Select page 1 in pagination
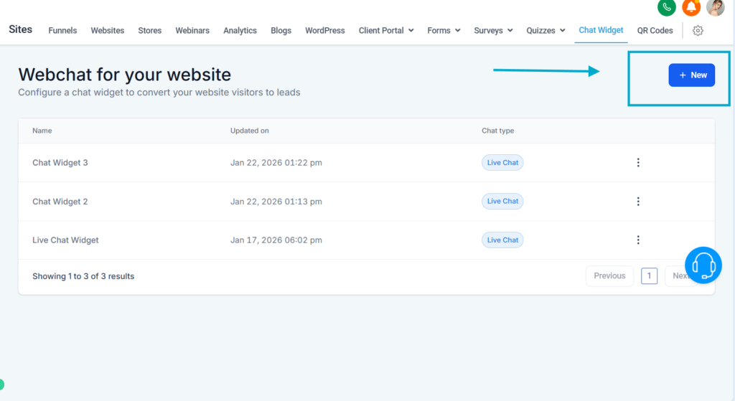Viewport: 735px width, 401px height. pyautogui.click(x=649, y=276)
